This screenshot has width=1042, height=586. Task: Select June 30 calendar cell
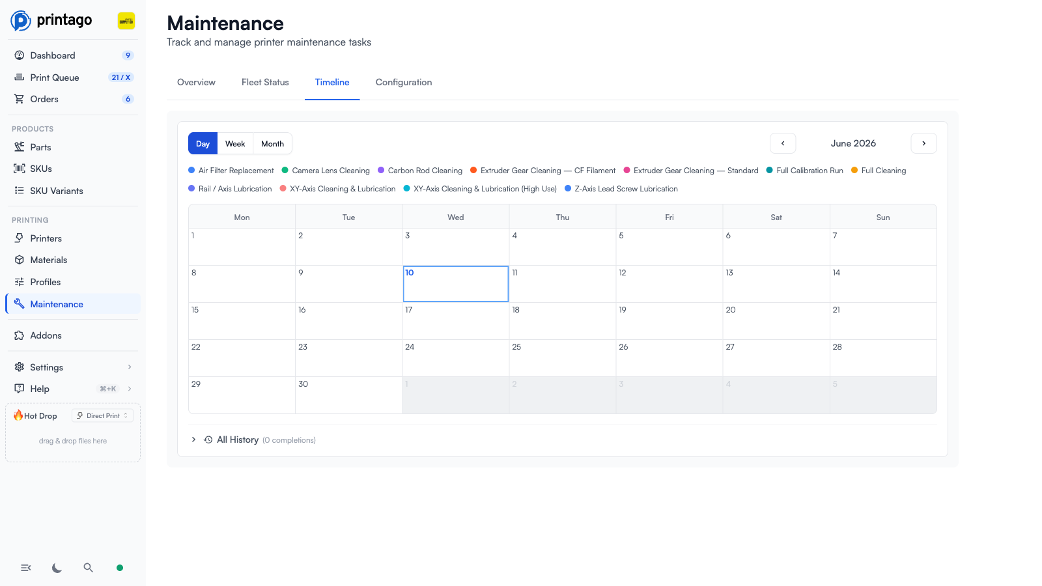349,395
